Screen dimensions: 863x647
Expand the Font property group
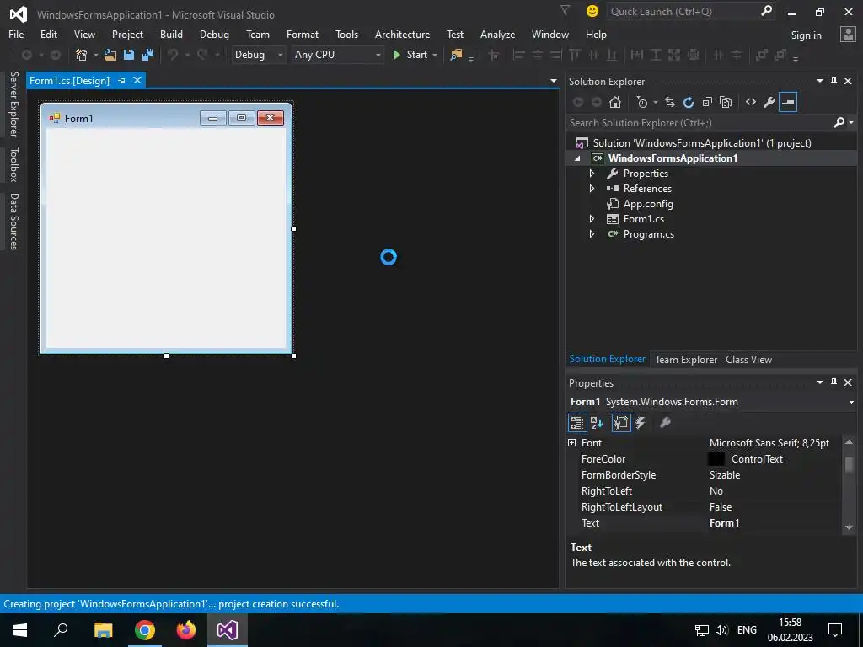point(572,443)
